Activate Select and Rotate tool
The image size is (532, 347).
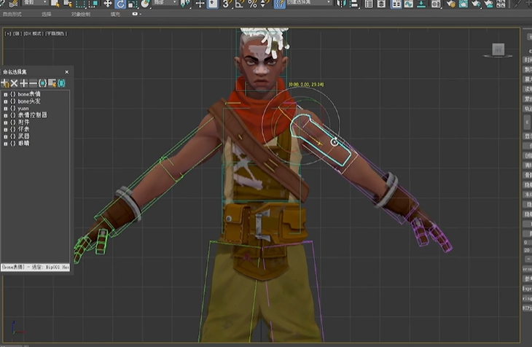tap(120, 4)
